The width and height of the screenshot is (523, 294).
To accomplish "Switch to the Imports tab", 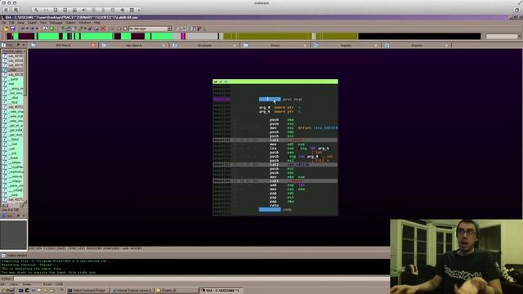I will [x=346, y=45].
